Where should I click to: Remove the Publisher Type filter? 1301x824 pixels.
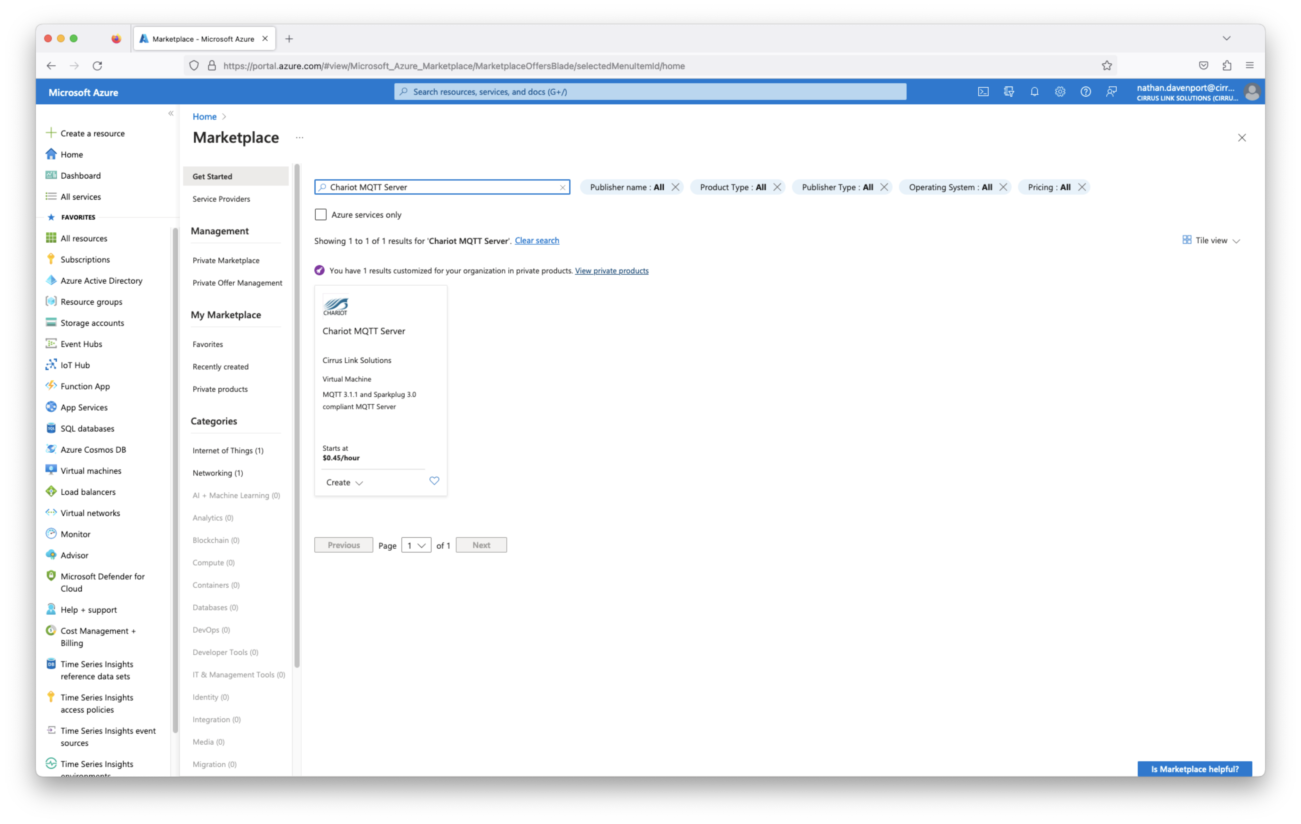tap(884, 187)
